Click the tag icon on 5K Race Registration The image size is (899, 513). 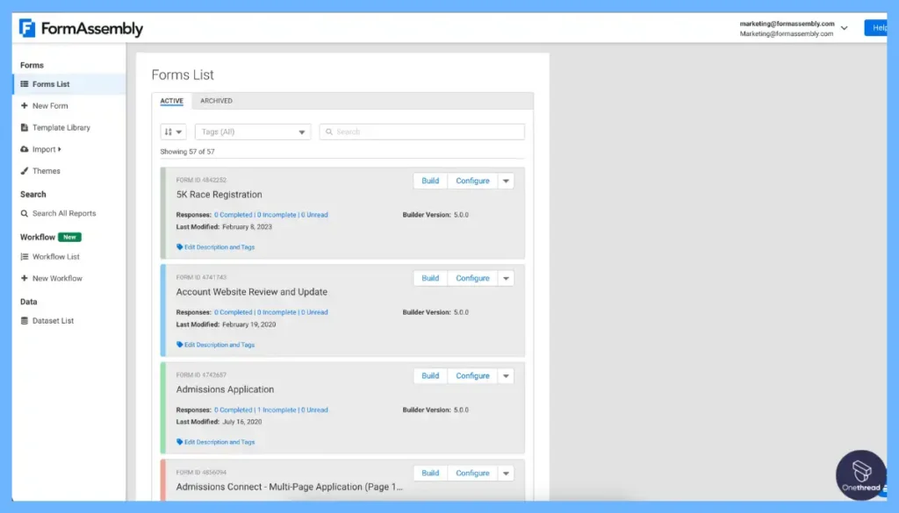179,247
